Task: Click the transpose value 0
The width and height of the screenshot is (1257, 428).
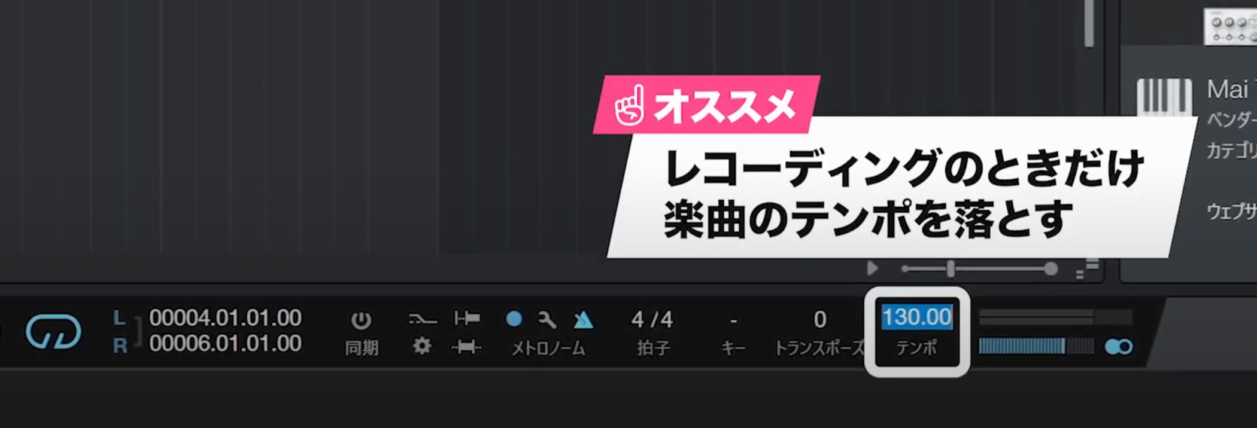Action: 819,320
